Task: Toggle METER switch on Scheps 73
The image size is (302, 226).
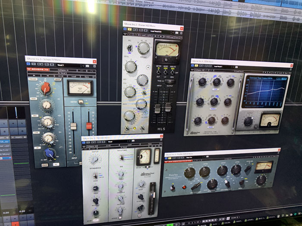Action: (x=81, y=102)
